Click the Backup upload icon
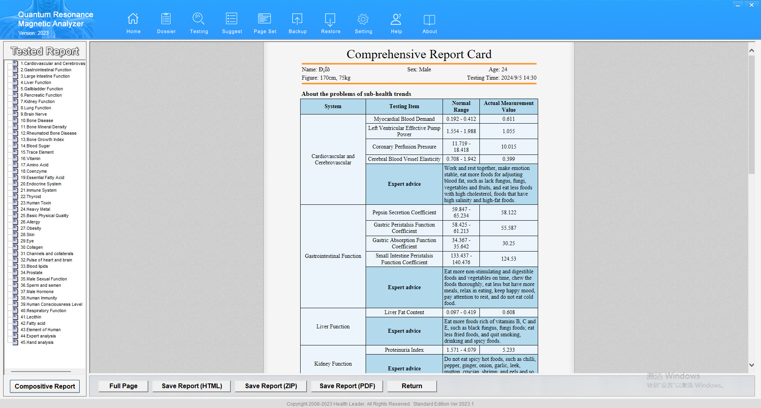This screenshot has width=761, height=408. [x=297, y=19]
